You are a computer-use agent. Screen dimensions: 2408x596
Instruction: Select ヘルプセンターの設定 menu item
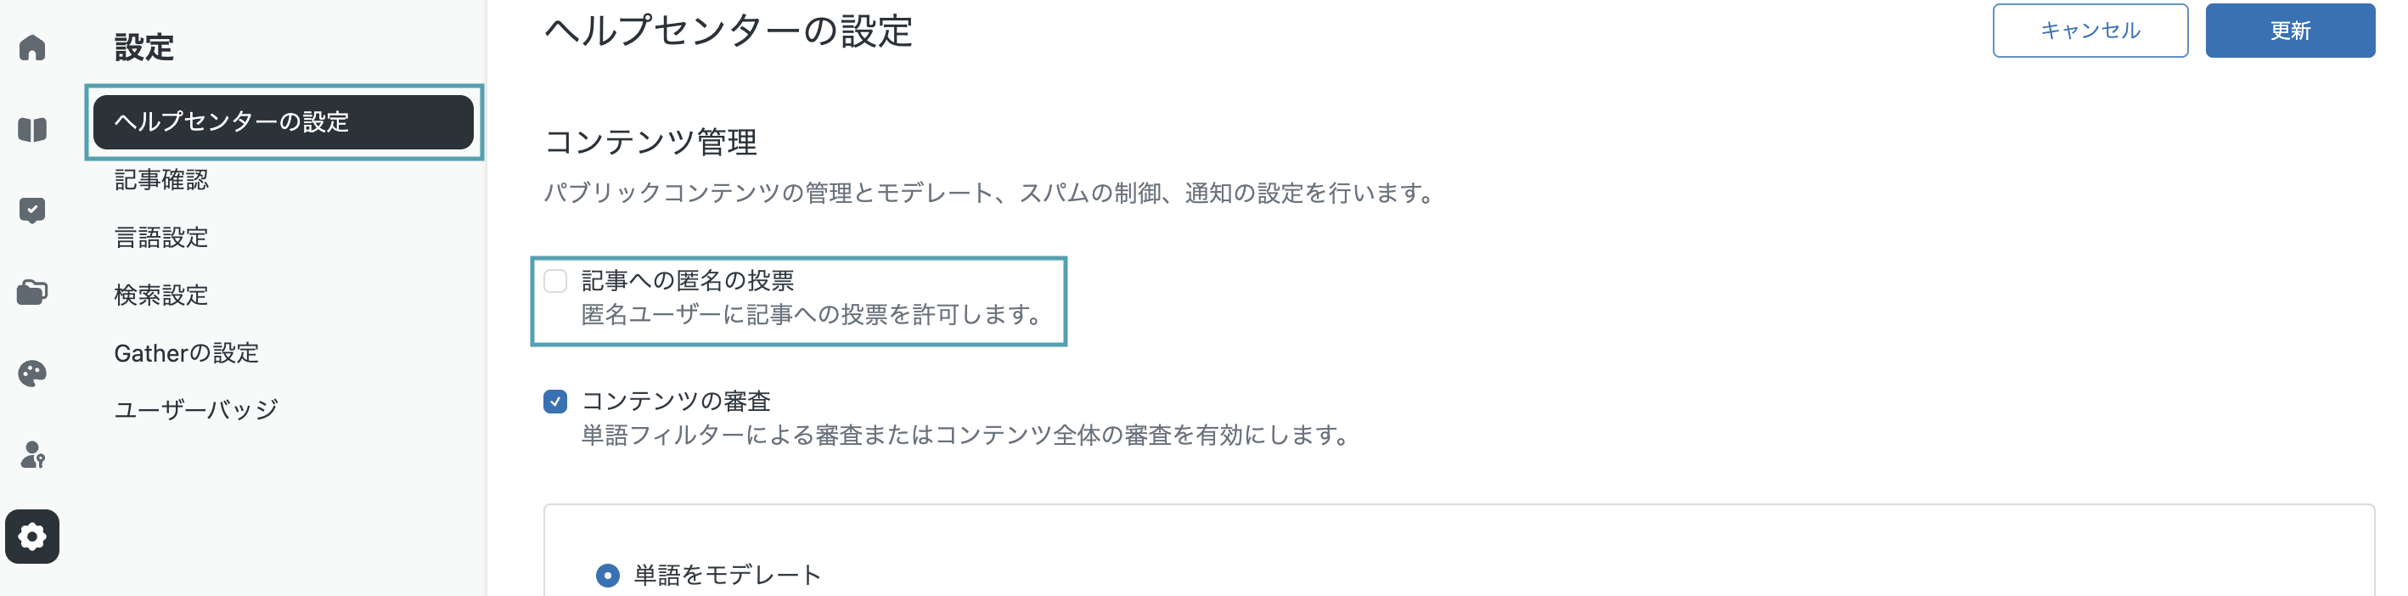tap(284, 121)
